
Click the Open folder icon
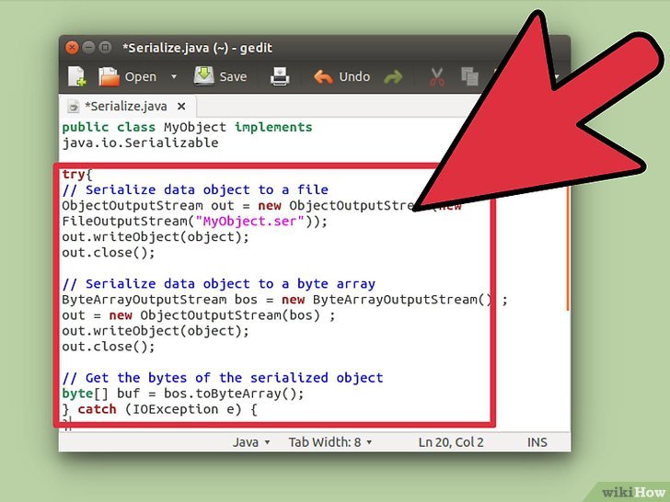point(109,77)
